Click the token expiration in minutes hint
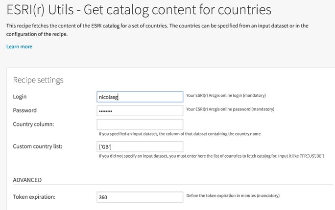 coord(233,195)
